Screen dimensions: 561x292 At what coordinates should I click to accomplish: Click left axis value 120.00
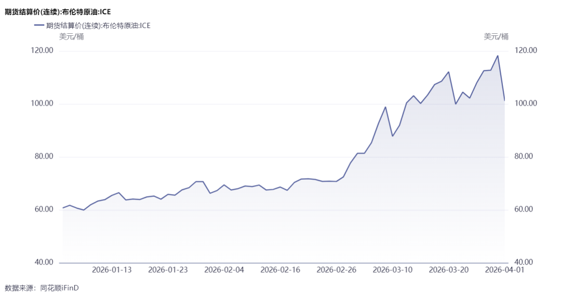(x=42, y=50)
